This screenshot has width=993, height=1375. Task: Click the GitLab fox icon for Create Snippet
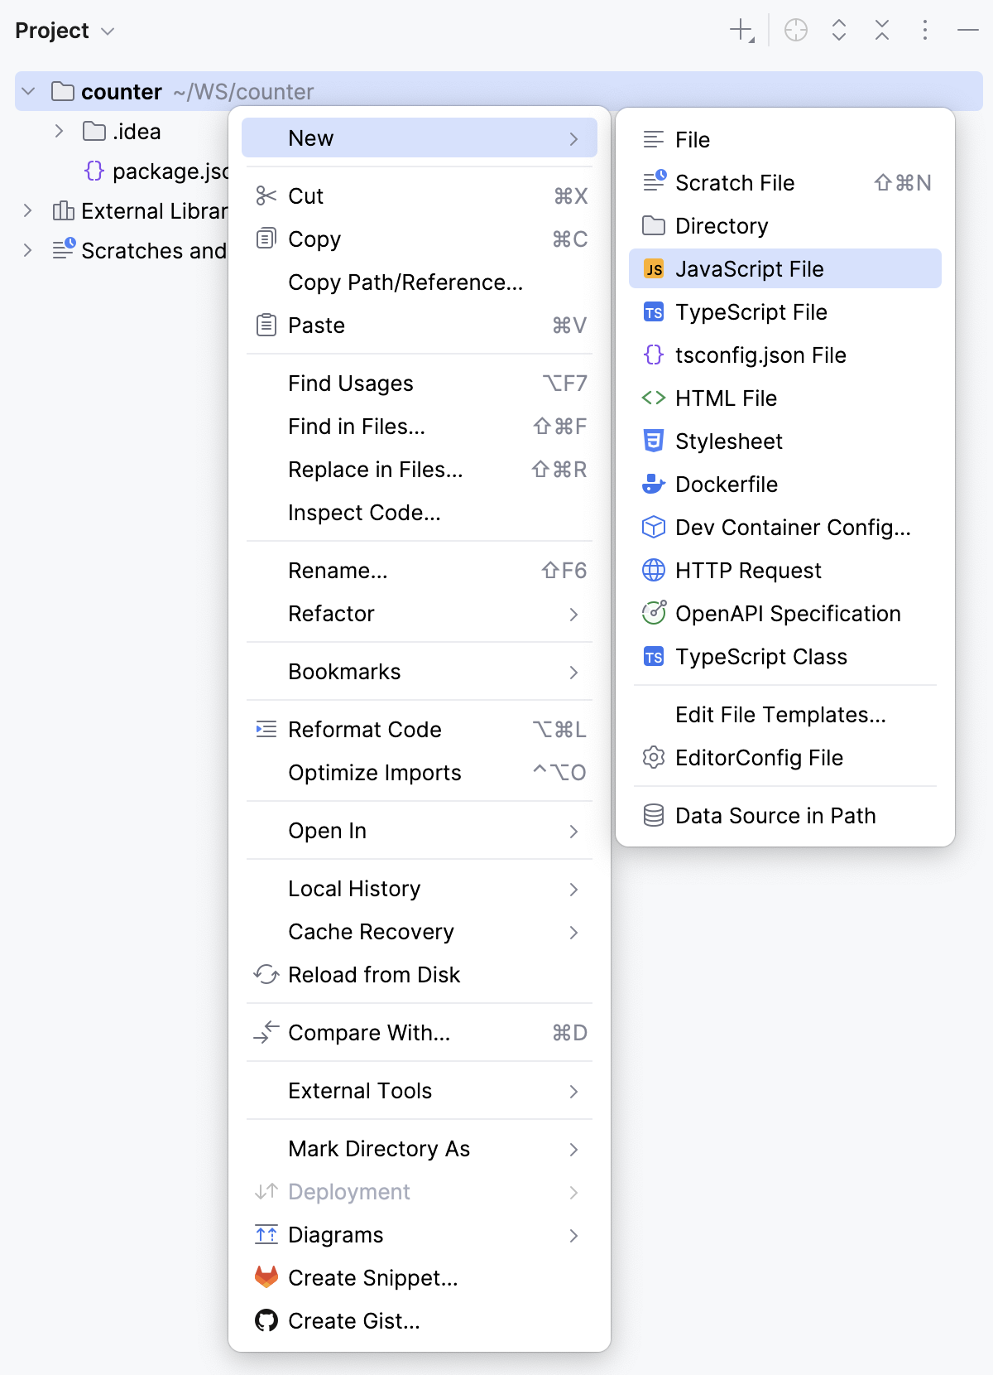(266, 1277)
